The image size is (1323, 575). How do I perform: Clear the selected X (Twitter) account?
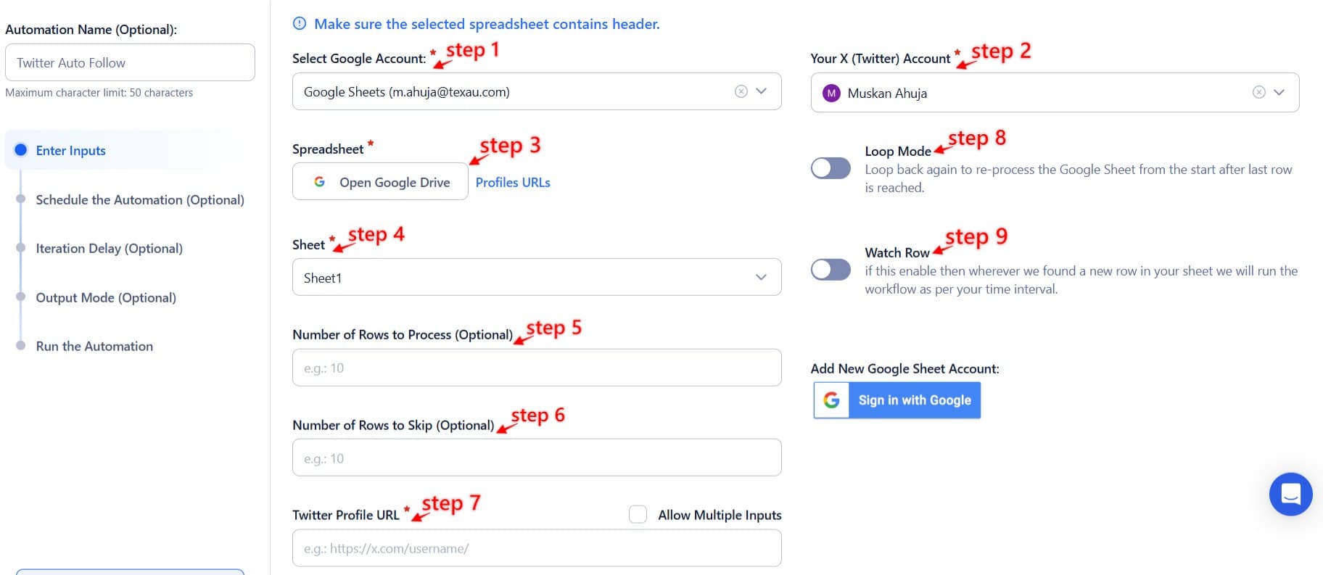[x=1258, y=92]
